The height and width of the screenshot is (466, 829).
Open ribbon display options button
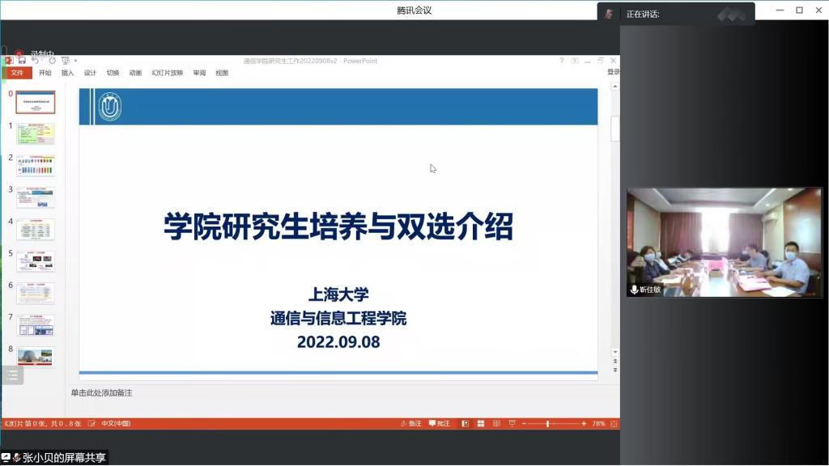pos(575,61)
